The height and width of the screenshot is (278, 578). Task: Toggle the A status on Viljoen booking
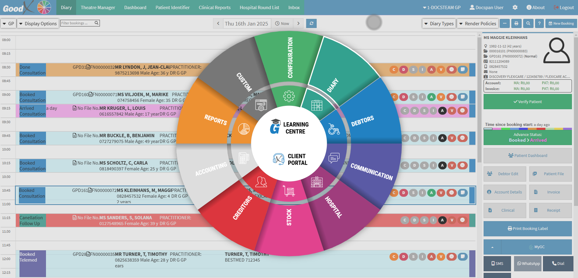pos(431,97)
